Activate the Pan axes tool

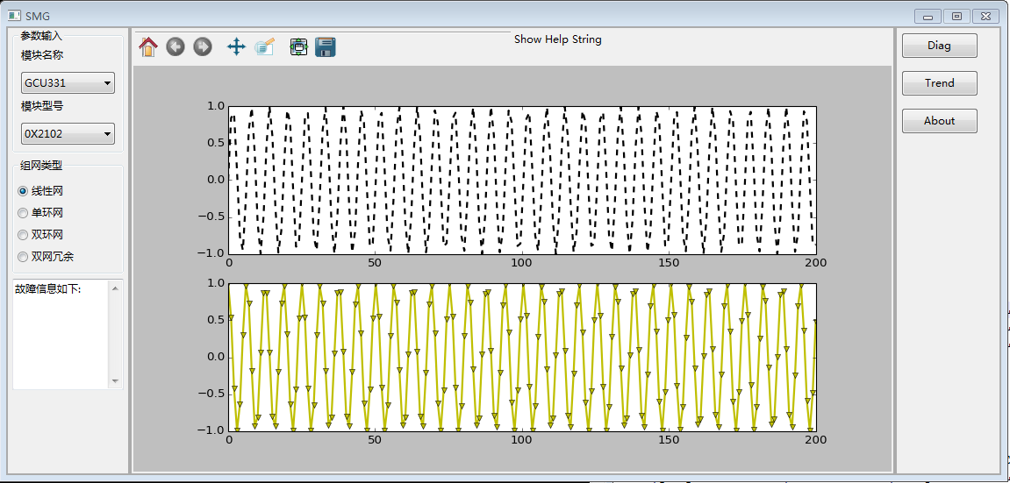(x=236, y=47)
